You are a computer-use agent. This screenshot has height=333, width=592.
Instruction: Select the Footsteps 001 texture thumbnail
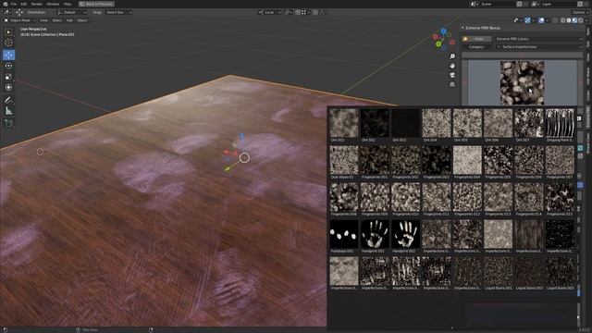(344, 234)
